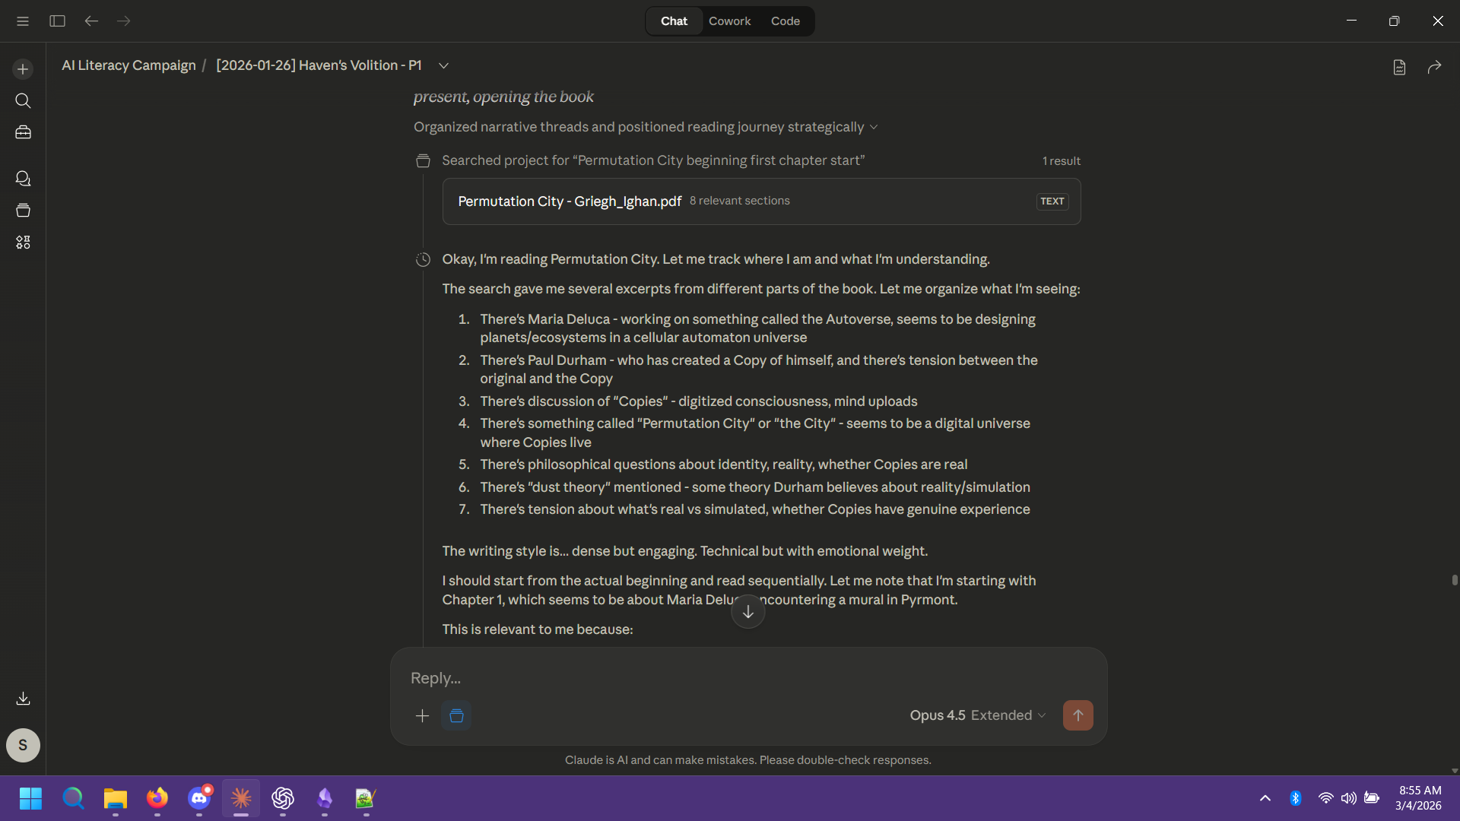
Task: Open the Chats icon in sidebar
Action: [23, 179]
